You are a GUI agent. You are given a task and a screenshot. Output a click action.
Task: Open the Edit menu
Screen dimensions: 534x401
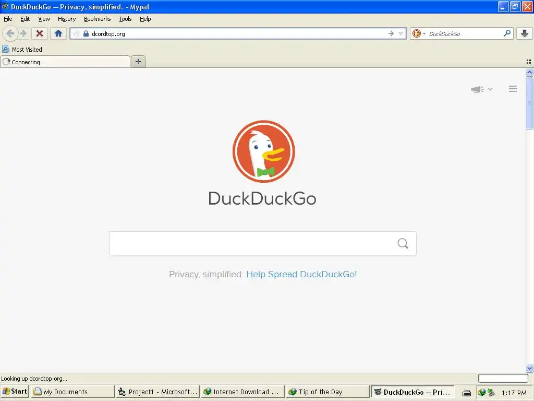[x=25, y=19]
